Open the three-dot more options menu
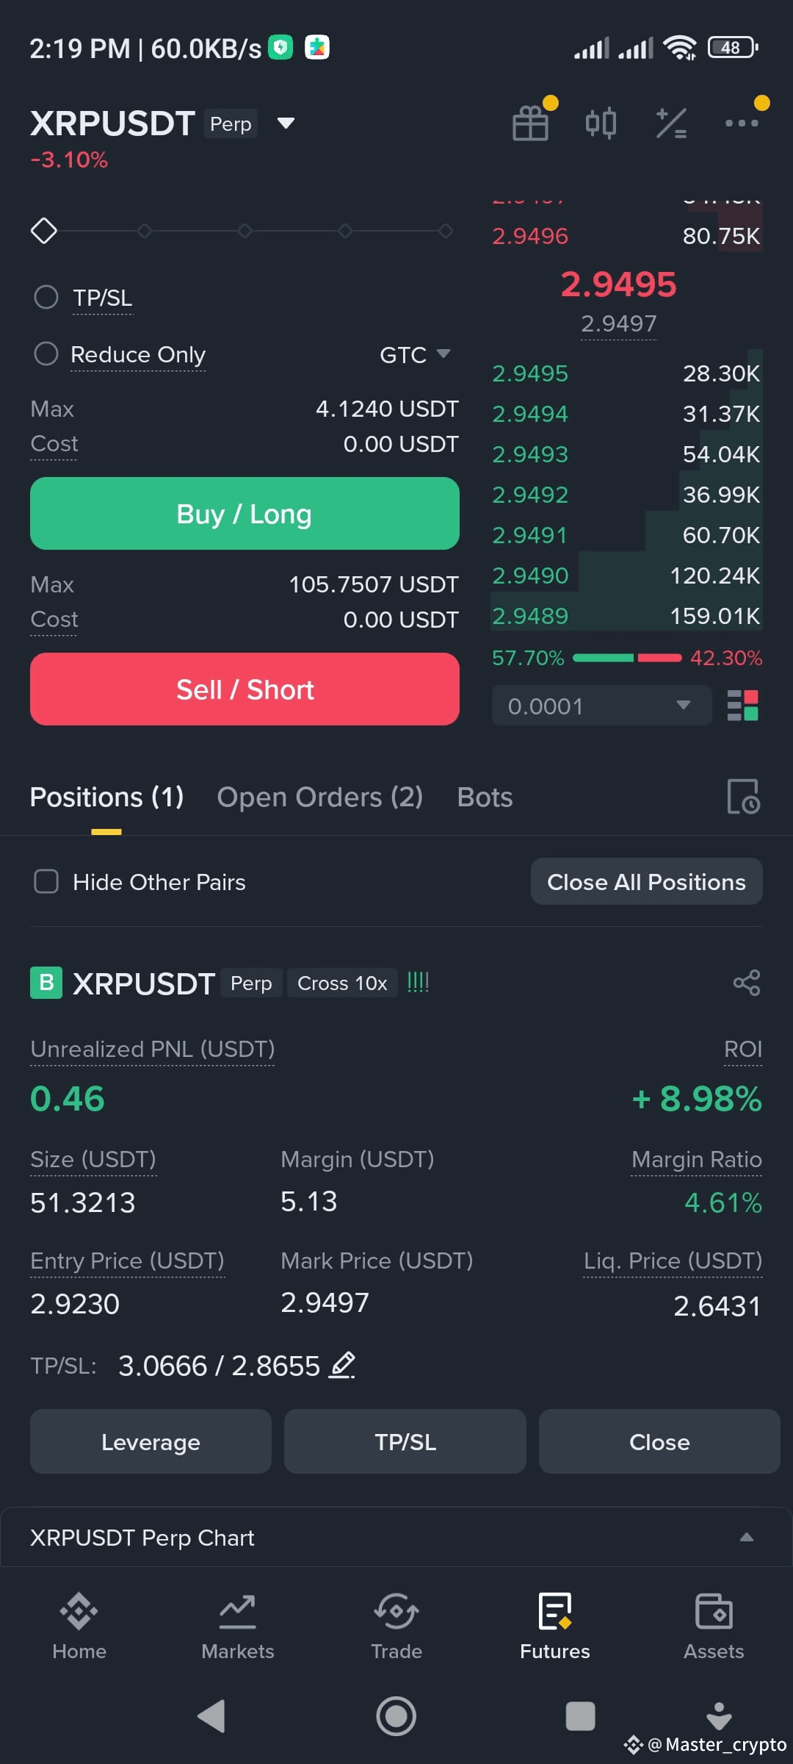793x1764 pixels. 742,123
